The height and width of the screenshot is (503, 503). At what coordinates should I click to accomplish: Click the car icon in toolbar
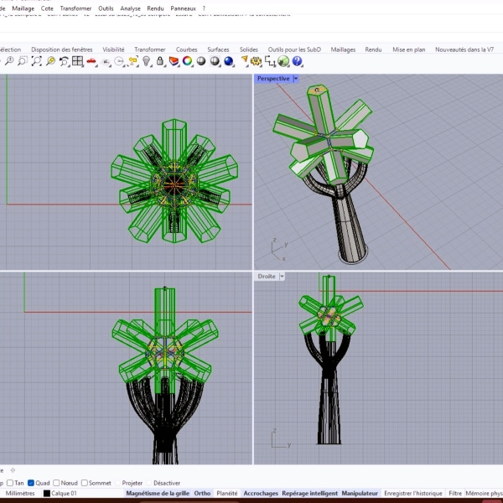[91, 61]
